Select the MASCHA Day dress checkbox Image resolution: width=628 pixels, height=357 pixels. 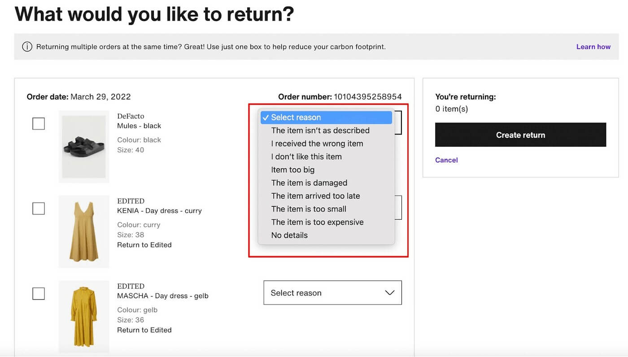point(39,294)
